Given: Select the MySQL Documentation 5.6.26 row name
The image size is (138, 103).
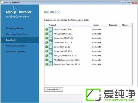Looking at the screenshot, I should click(x=67, y=60).
